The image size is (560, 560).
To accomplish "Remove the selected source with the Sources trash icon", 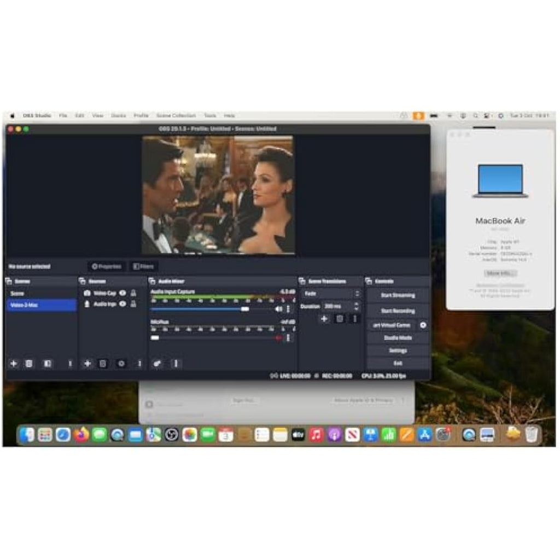I will tap(102, 364).
